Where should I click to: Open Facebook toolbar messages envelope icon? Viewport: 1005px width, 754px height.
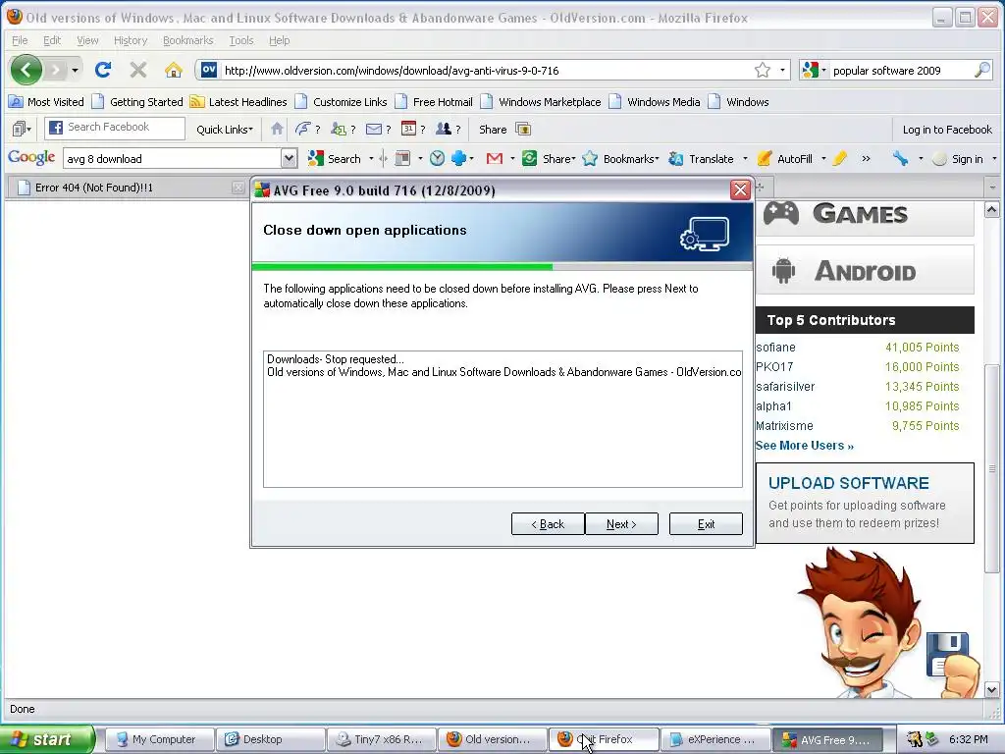click(374, 129)
